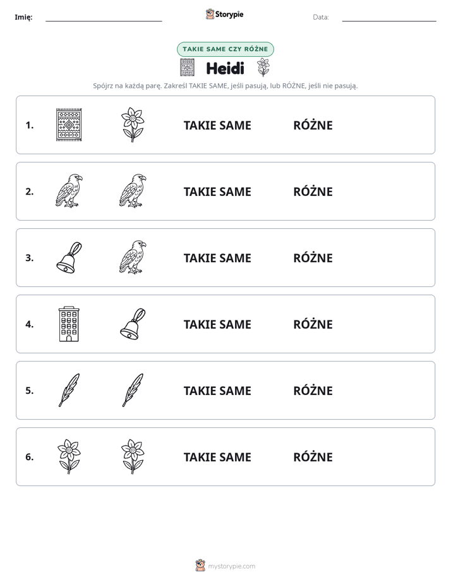Click the bell icon in row 4
This screenshot has width=451, height=584.
(x=133, y=324)
